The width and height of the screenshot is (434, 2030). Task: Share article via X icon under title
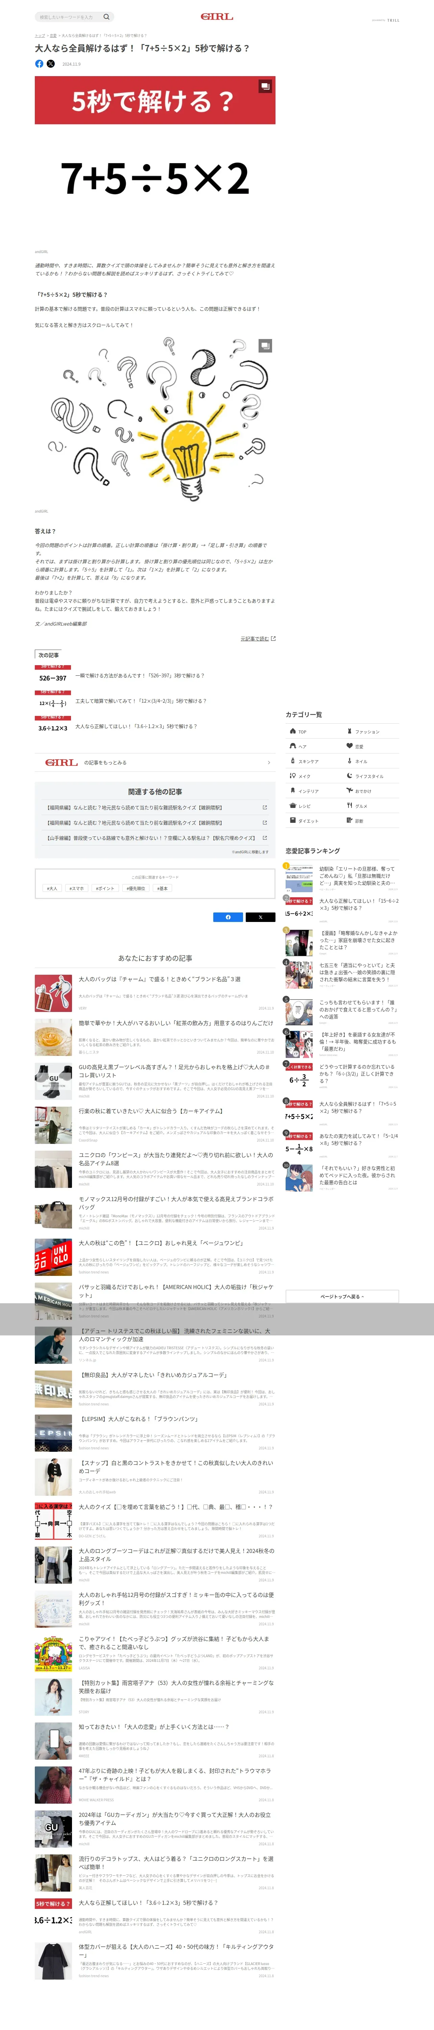(50, 64)
